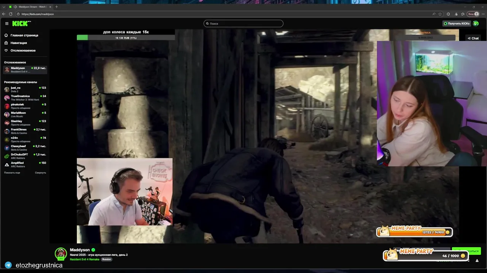This screenshot has height=273, width=487.
Task: Click the Получить KICKs button
Action: [457, 24]
